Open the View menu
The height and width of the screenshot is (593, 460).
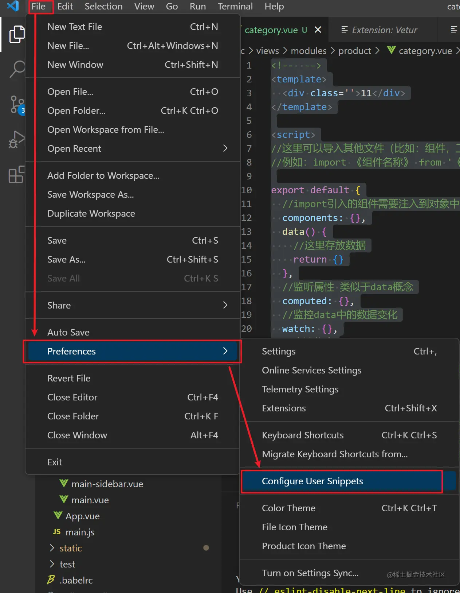pyautogui.click(x=144, y=6)
